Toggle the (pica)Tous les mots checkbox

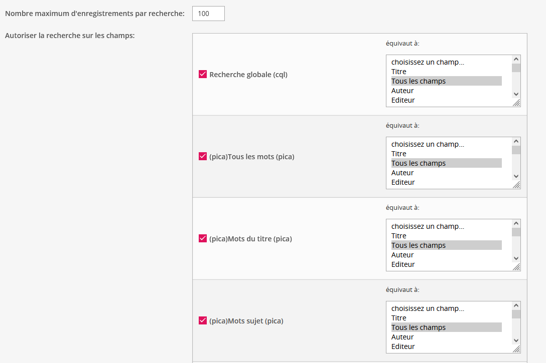click(203, 157)
